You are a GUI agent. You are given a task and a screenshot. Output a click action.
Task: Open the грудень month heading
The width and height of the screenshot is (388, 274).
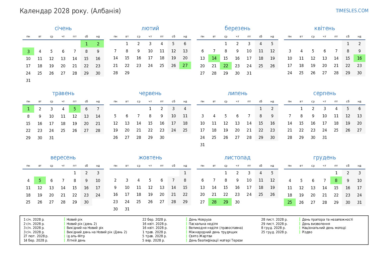pyautogui.click(x=324, y=158)
